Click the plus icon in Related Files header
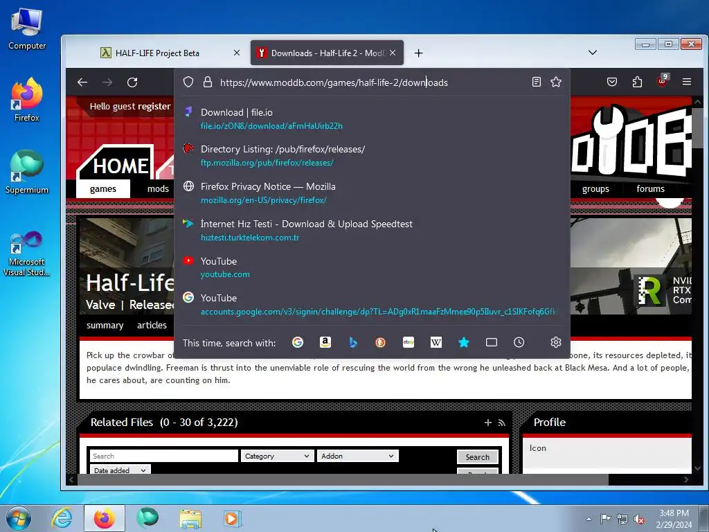 (488, 423)
